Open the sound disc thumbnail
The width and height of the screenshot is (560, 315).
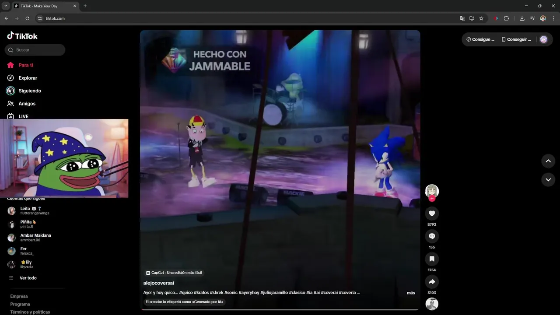(432, 304)
